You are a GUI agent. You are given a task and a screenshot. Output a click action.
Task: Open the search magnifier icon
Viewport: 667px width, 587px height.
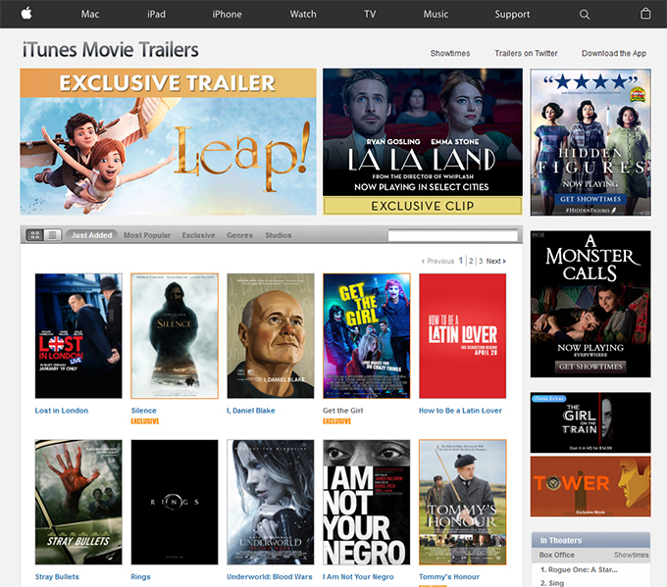click(585, 15)
